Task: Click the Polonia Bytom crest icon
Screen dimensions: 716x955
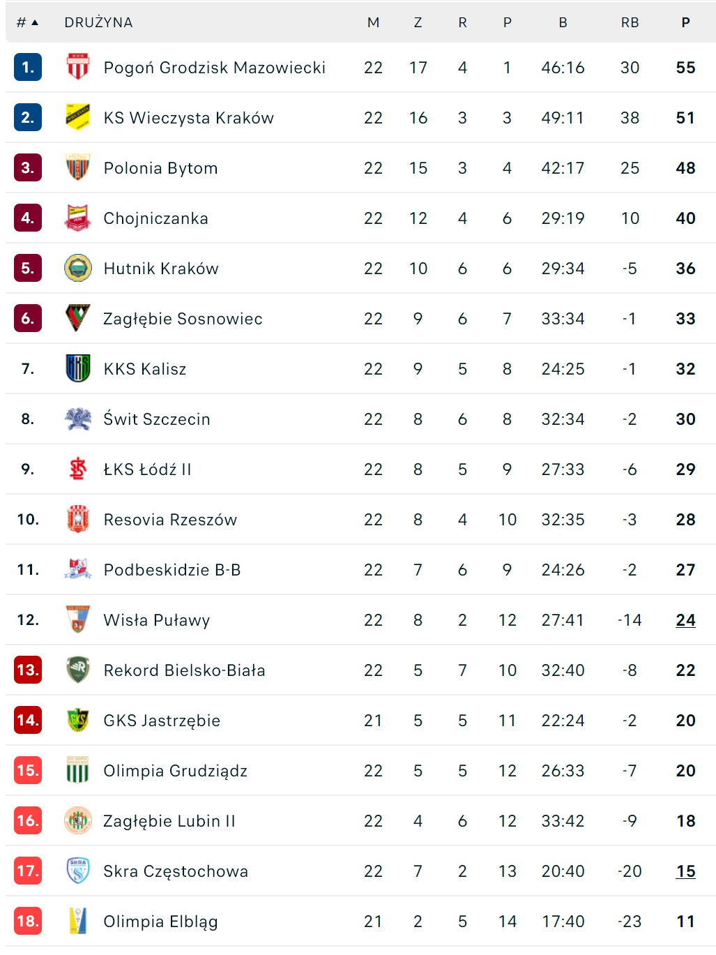Action: coord(77,167)
